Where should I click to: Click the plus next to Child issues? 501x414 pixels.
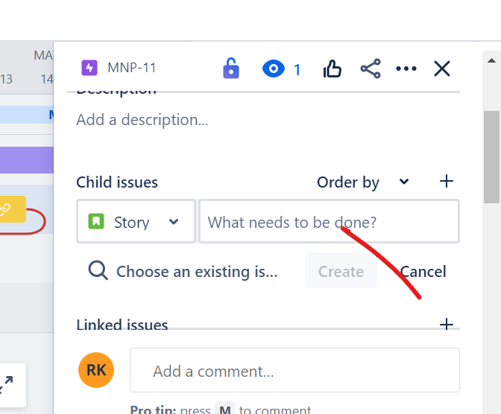(x=447, y=181)
